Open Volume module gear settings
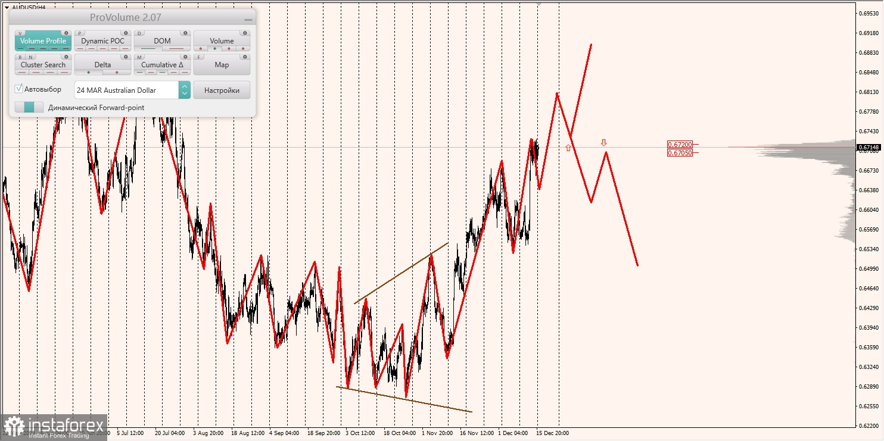 [245, 33]
